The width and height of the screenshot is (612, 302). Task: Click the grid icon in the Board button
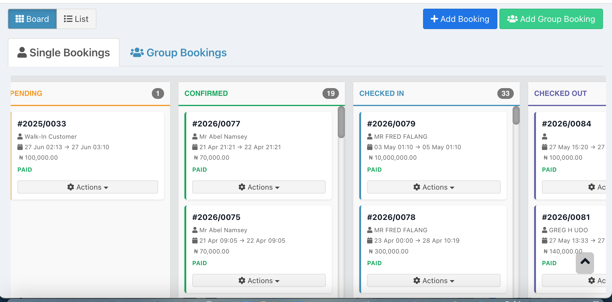click(20, 19)
